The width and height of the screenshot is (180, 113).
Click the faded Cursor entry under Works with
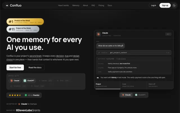(x=37, y=86)
